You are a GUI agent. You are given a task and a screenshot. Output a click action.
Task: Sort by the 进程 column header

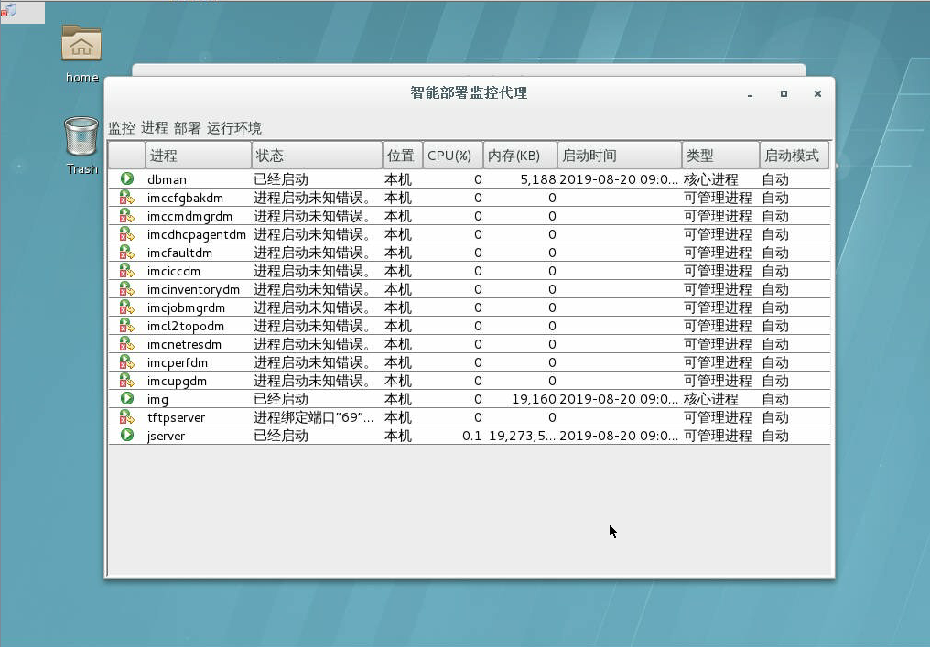pyautogui.click(x=198, y=156)
